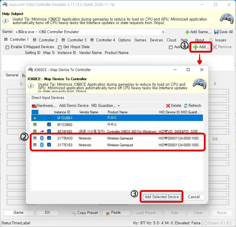This screenshot has height=227, width=236.
Task: Click the Game preset button
Action: 18,213
